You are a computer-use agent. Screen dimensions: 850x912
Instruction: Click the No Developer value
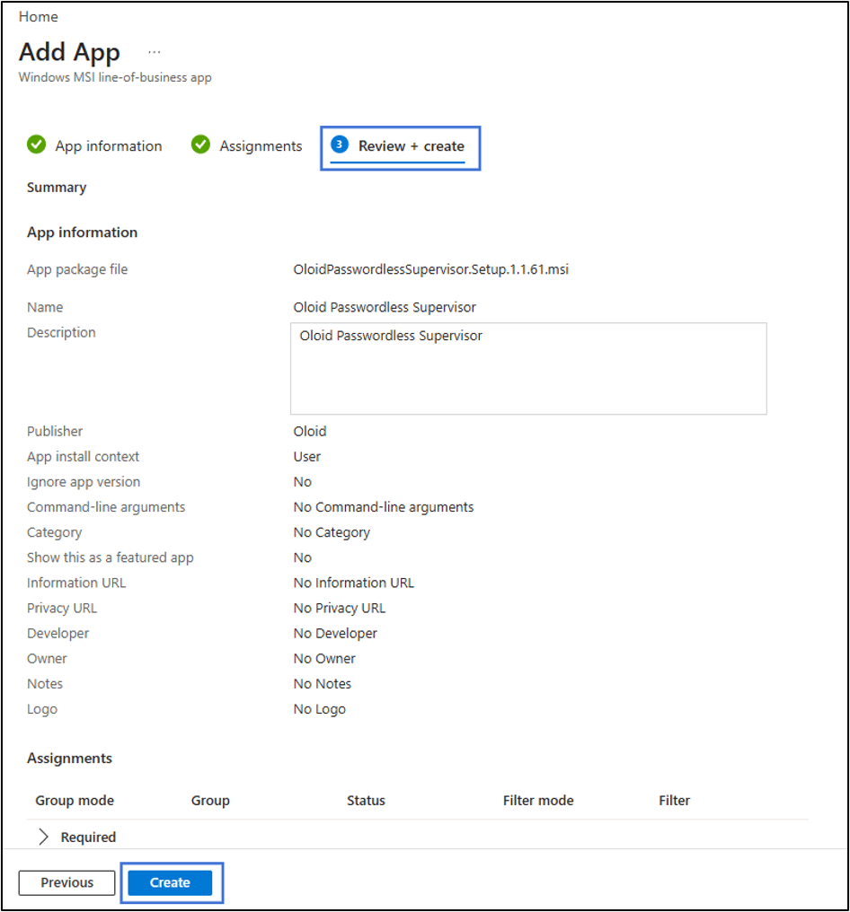pyautogui.click(x=335, y=634)
